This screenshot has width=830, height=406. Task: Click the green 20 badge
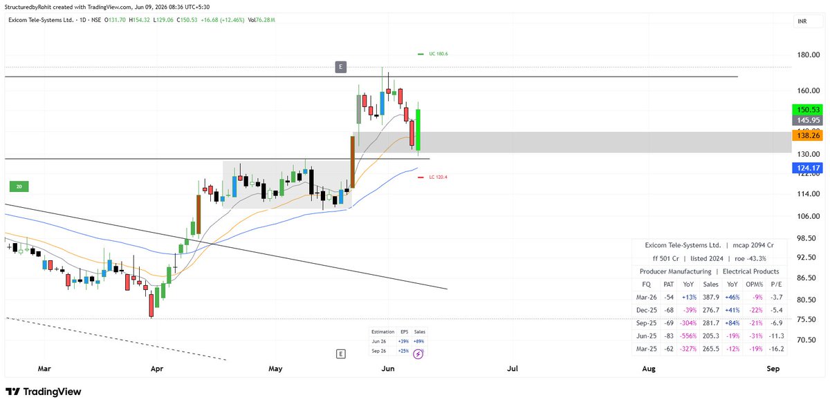[18, 186]
